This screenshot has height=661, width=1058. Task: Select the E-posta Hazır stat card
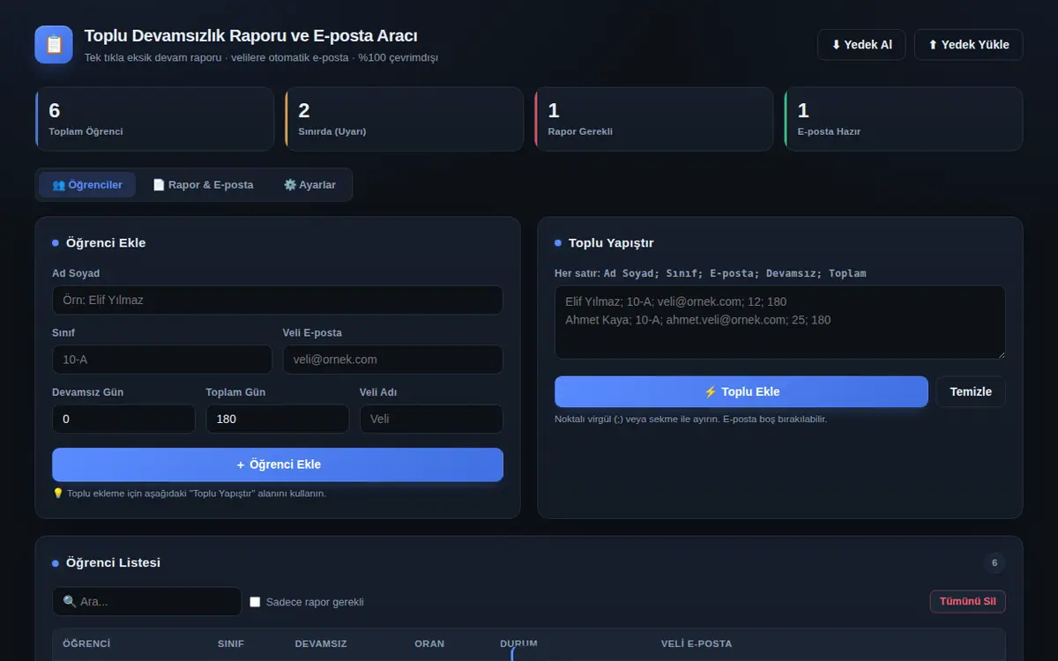pyautogui.click(x=903, y=119)
